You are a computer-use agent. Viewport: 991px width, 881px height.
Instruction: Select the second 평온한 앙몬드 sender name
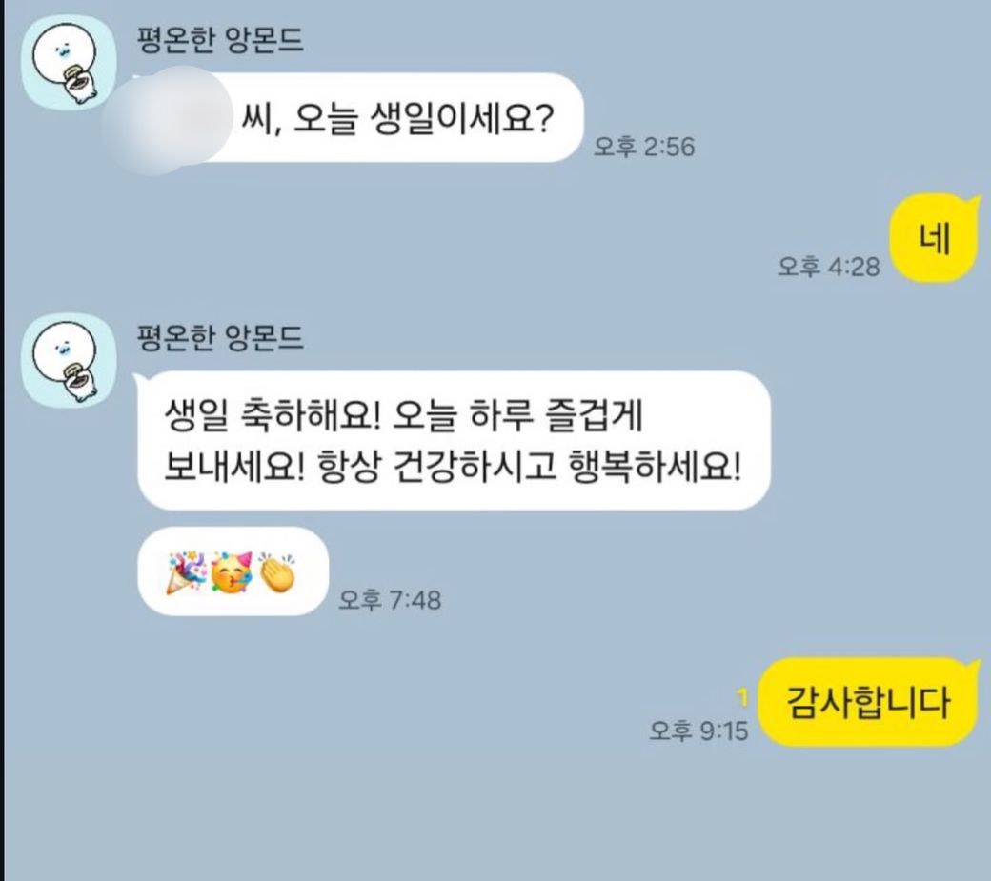(220, 337)
